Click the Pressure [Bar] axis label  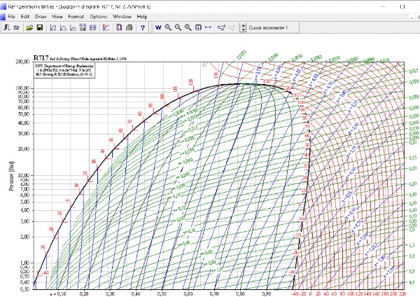tap(11, 176)
